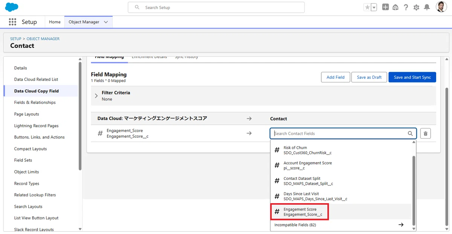The image size is (452, 234).
Task: Follow the SETUP breadcrumb link
Action: pos(16,39)
